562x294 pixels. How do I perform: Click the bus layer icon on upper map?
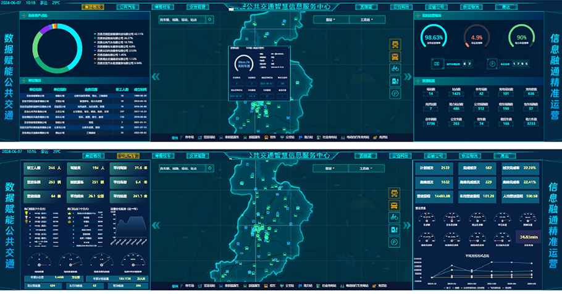395,44
